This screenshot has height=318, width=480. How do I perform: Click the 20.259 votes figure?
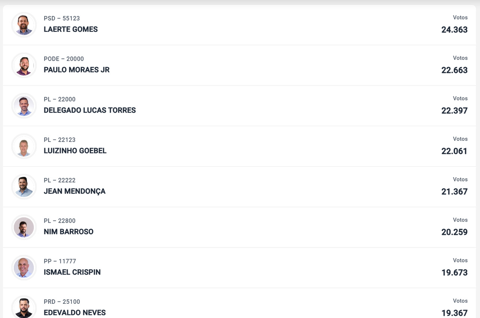point(454,232)
